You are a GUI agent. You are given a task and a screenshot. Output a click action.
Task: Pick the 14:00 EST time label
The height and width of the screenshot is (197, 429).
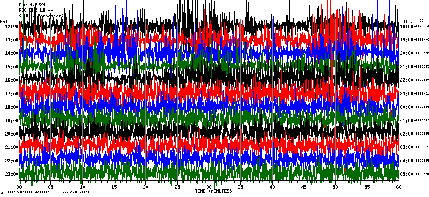tap(11, 53)
